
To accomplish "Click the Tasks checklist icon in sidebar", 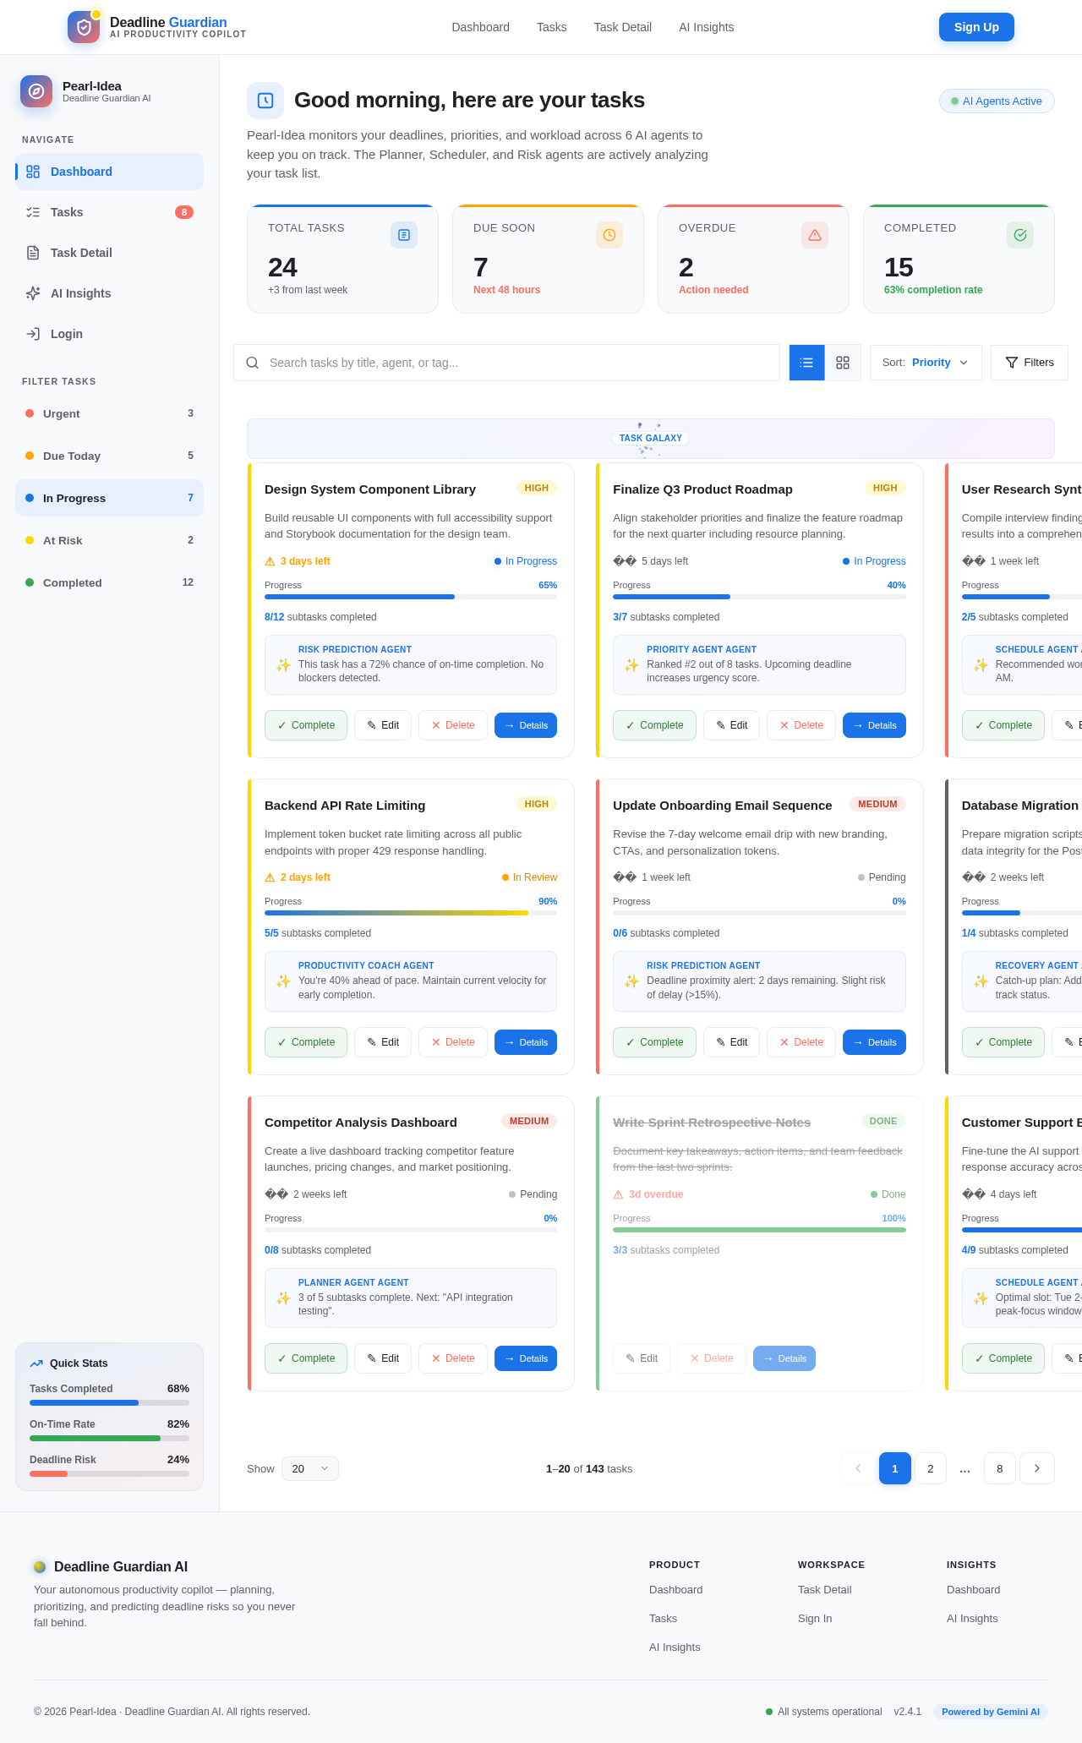I will click(x=33, y=212).
